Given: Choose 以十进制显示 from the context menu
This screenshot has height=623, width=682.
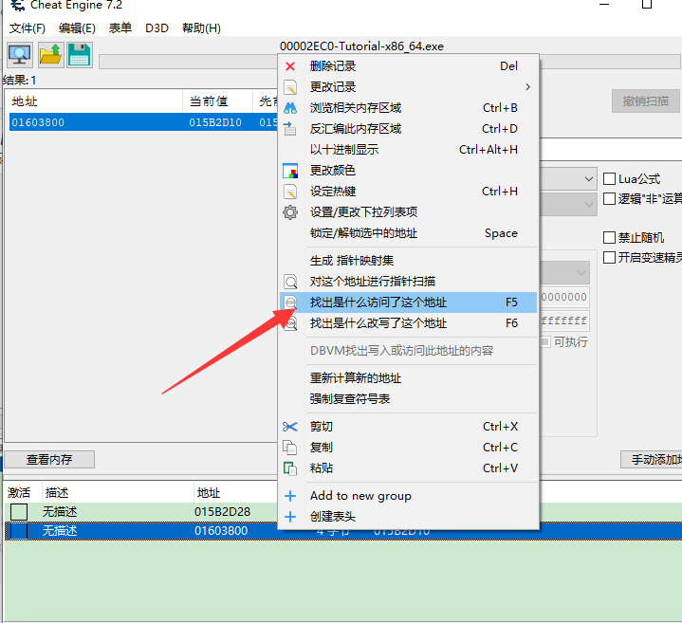Looking at the screenshot, I should pos(407,150).
